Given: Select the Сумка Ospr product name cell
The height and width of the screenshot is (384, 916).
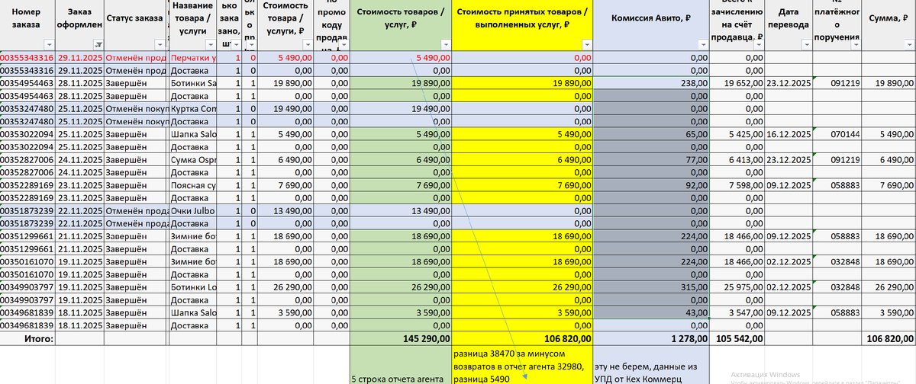Looking at the screenshot, I should coord(194,161).
